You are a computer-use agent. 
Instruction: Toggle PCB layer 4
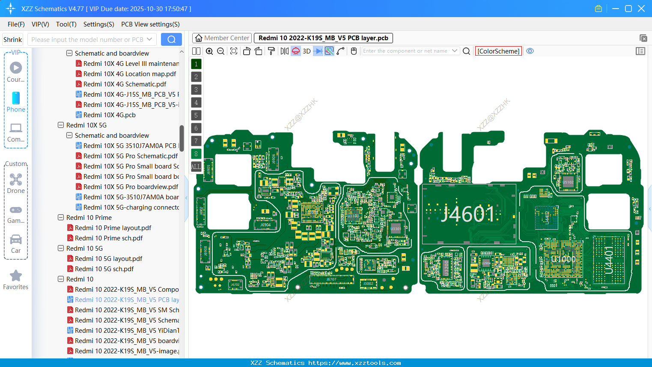point(196,103)
